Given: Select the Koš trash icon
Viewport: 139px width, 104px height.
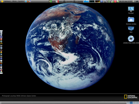Looking at the screenshot, I should click(x=131, y=30).
